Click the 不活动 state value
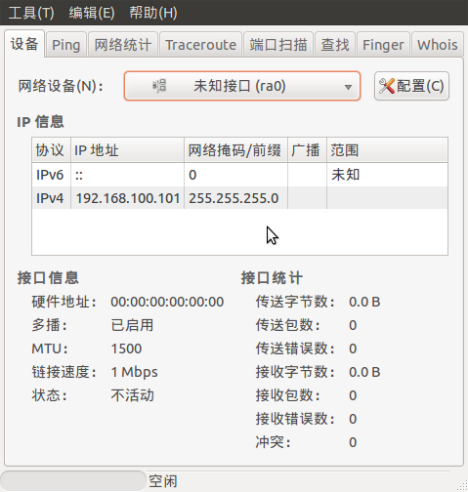468x492 pixels. point(132,395)
